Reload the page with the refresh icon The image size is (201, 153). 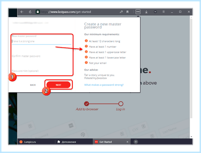point(30,12)
